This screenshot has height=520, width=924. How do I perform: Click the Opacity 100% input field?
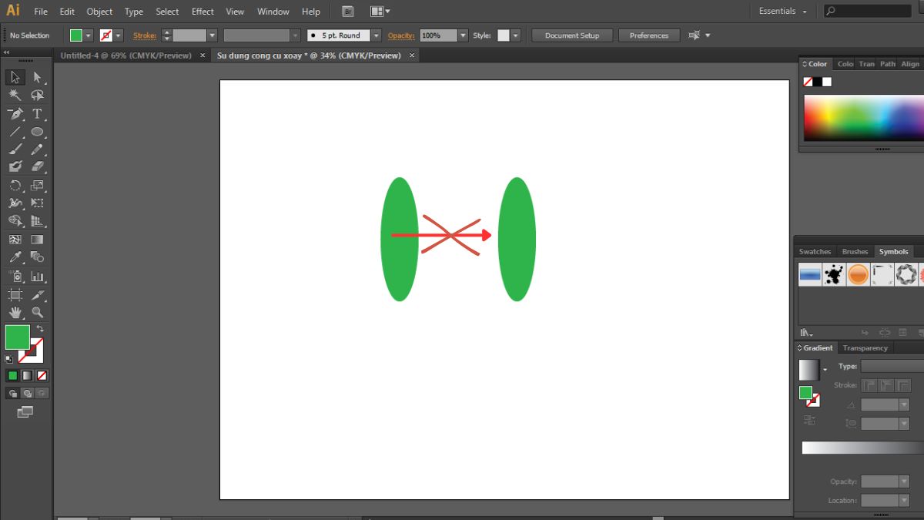(x=438, y=35)
